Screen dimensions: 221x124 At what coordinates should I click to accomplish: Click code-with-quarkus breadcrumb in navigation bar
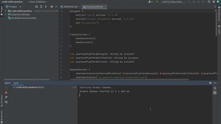[12, 2]
